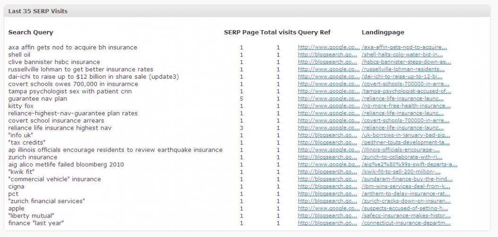This screenshot has width=498, height=237.
Task: Open the axa-affin-gets-nod-to-acquire landing page link
Action: coord(404,47)
